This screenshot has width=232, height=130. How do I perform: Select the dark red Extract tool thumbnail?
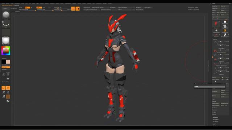[x=216, y=35]
